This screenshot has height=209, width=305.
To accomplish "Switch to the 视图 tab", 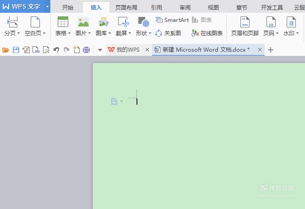I will tap(213, 8).
